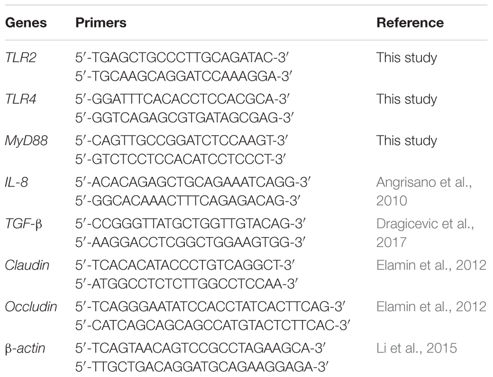Open Elamin et al., 2012 reference for Claudin

pos(431,266)
